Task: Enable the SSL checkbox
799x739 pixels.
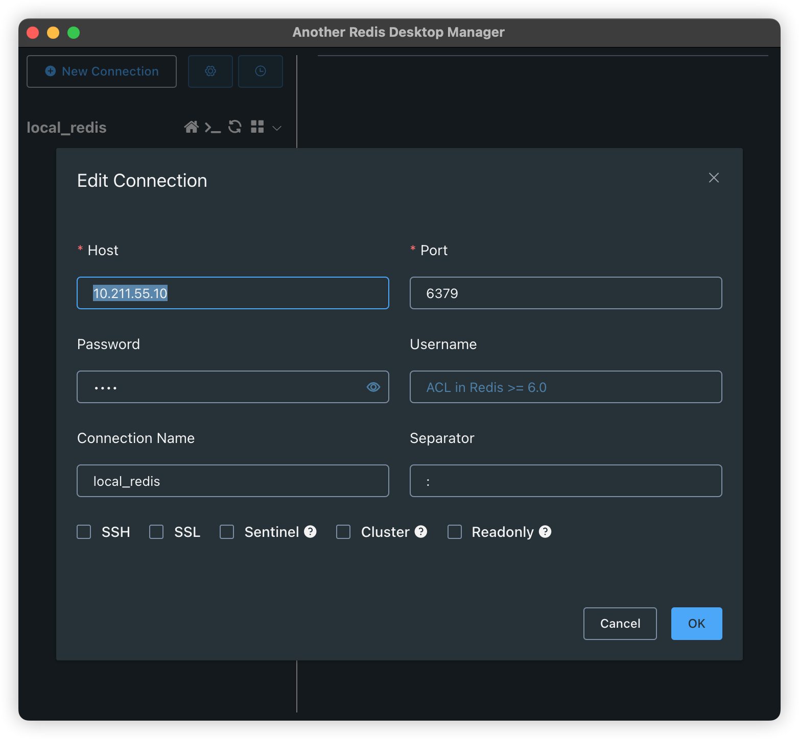Action: coord(156,532)
